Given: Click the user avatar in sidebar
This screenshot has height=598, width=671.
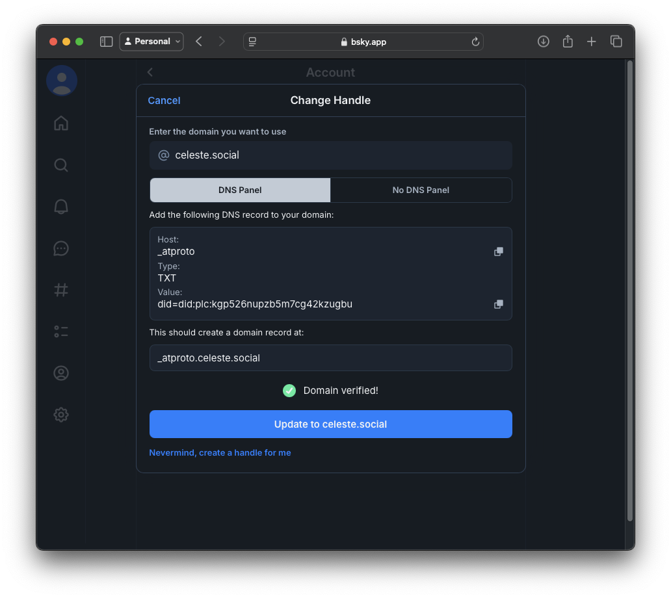Looking at the screenshot, I should click(x=62, y=81).
